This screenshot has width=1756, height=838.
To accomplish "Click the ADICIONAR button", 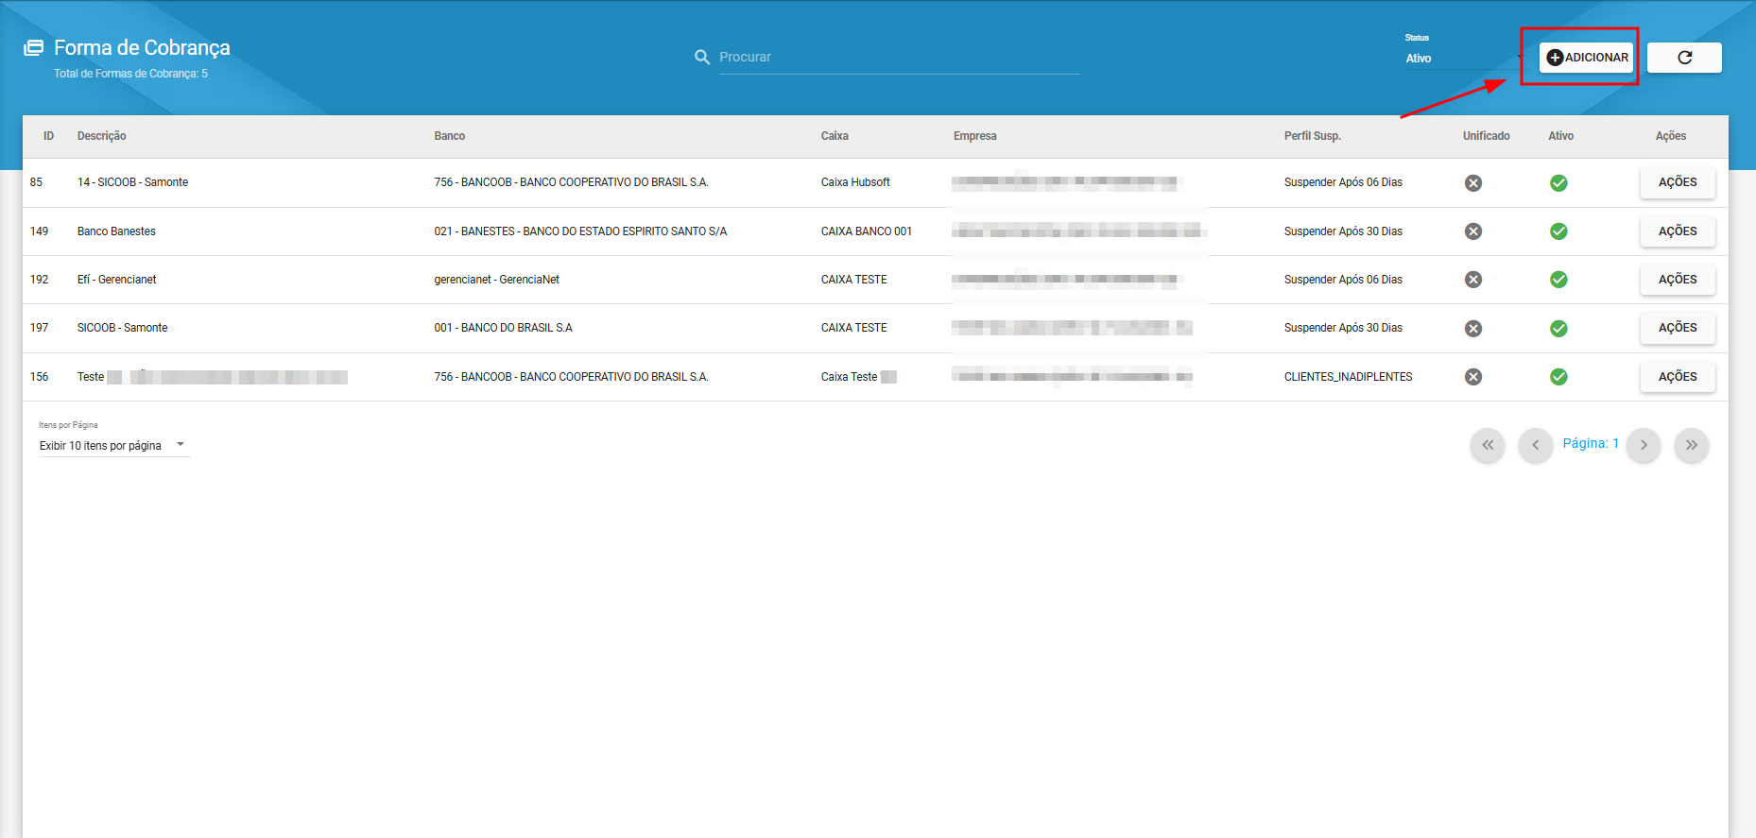I will tap(1587, 58).
